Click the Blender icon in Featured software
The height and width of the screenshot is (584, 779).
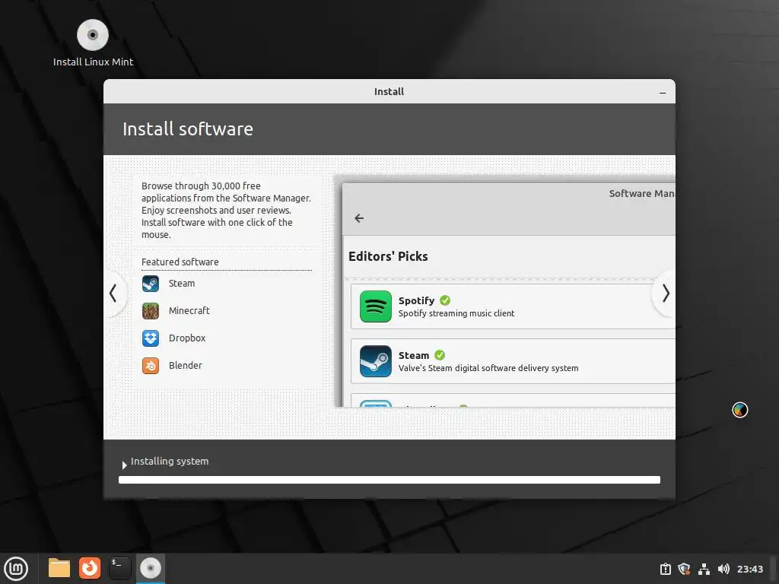(151, 366)
